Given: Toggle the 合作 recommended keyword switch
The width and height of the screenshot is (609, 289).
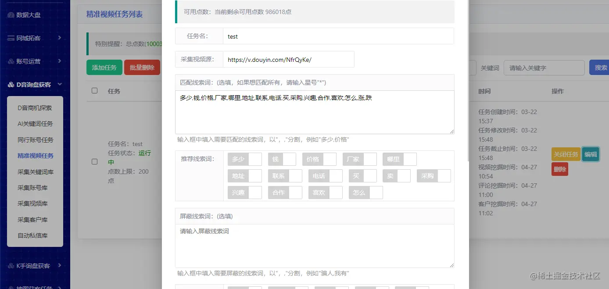Looking at the screenshot, I should [285, 193].
